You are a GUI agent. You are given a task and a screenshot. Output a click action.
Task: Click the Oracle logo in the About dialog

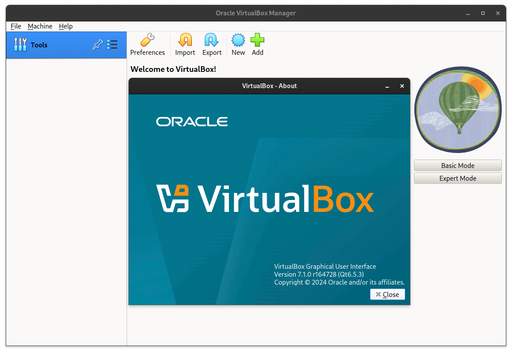pyautogui.click(x=192, y=121)
